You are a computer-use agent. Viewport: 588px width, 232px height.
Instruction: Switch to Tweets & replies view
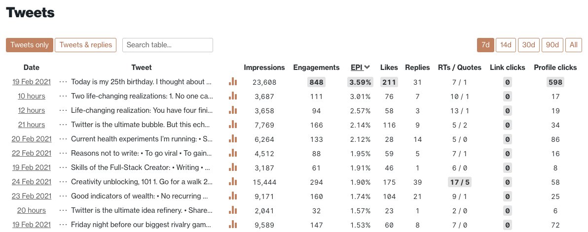click(x=85, y=45)
